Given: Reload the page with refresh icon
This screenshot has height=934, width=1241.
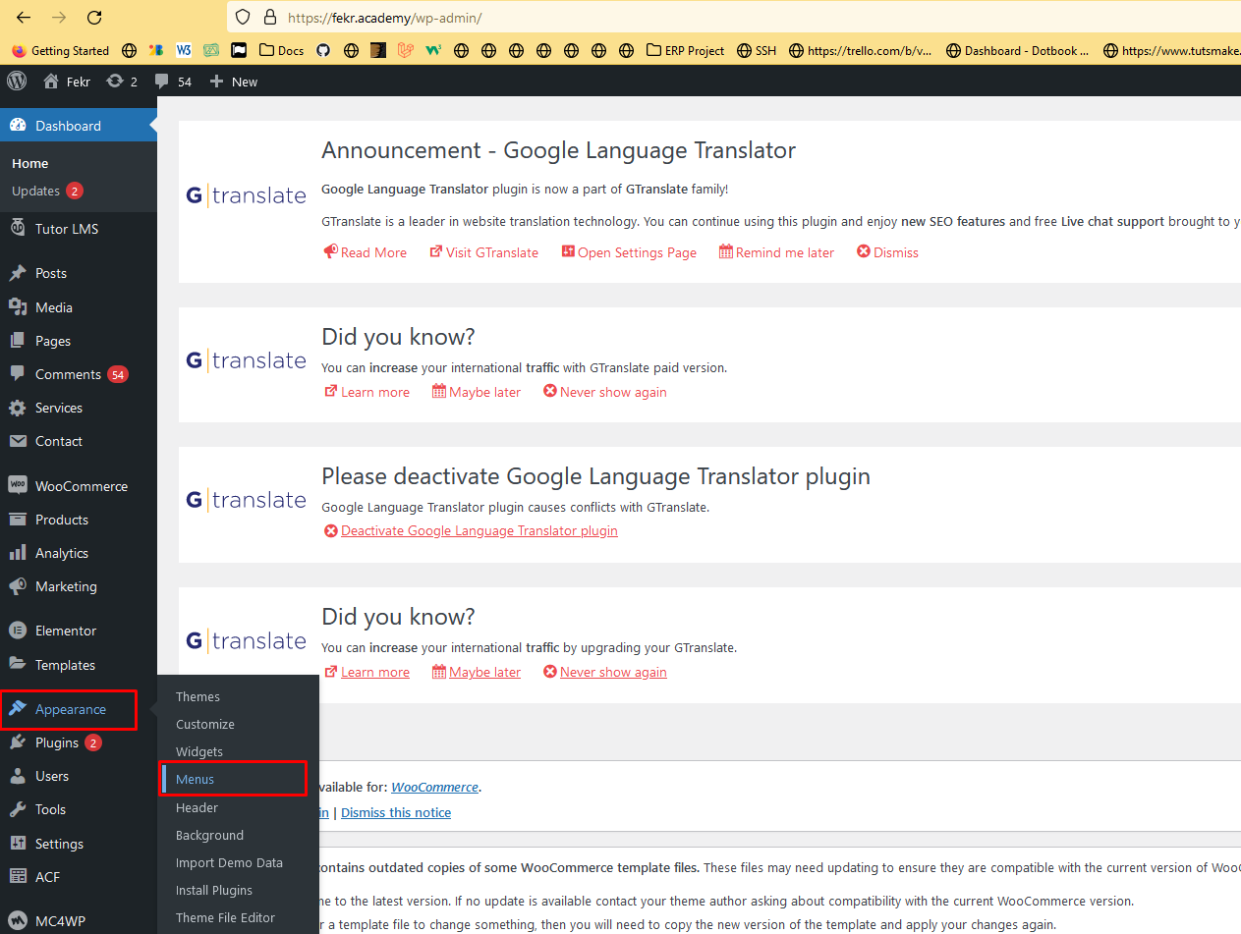Looking at the screenshot, I should [94, 18].
